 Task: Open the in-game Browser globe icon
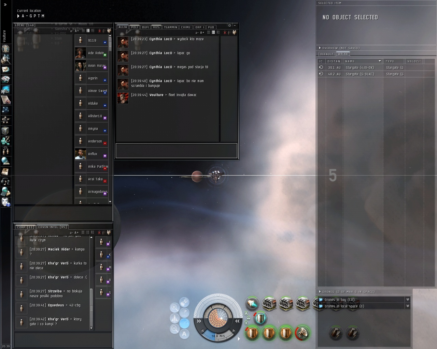[x=5, y=161]
